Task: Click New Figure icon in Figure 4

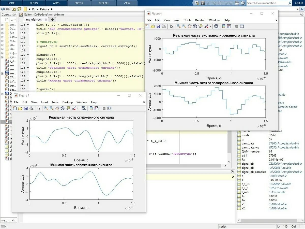Action: pos(147,26)
